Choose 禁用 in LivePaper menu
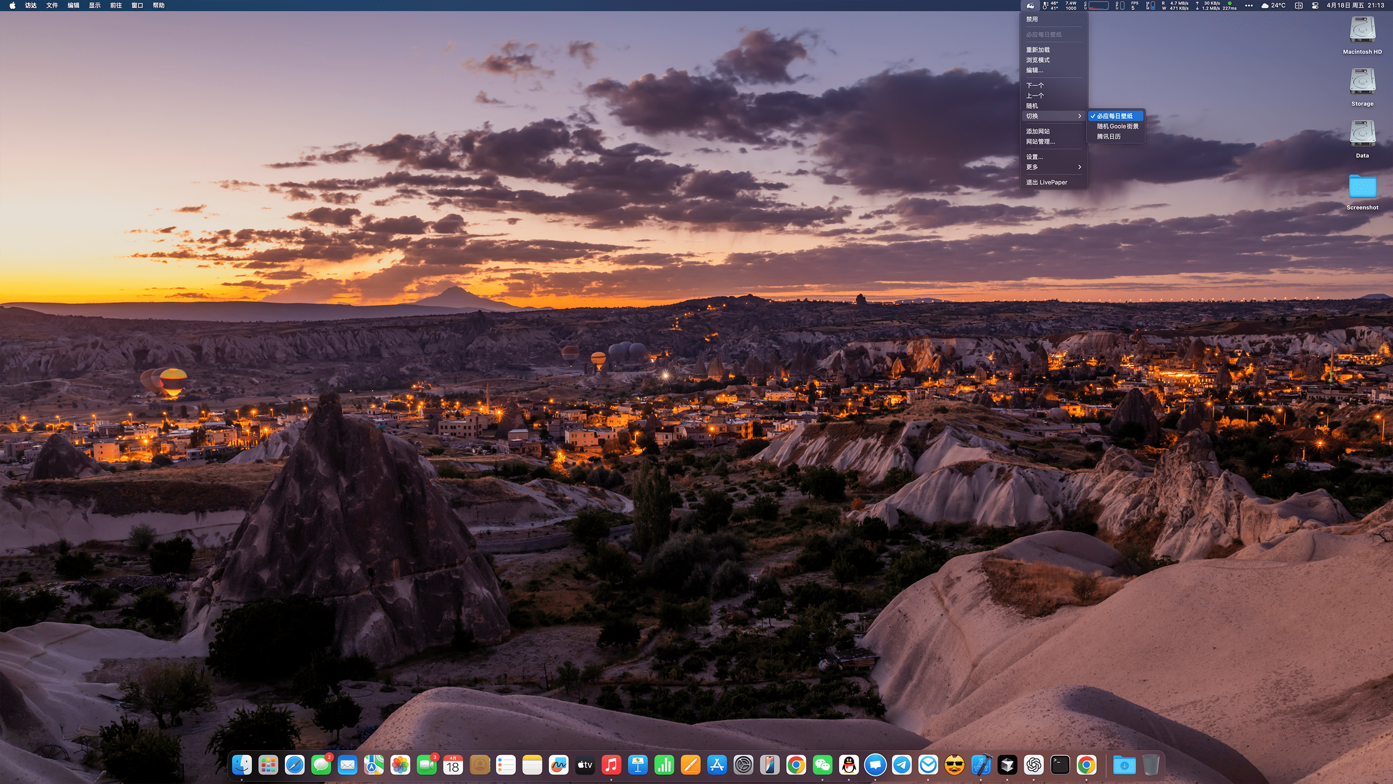The width and height of the screenshot is (1393, 784). tap(1053, 19)
